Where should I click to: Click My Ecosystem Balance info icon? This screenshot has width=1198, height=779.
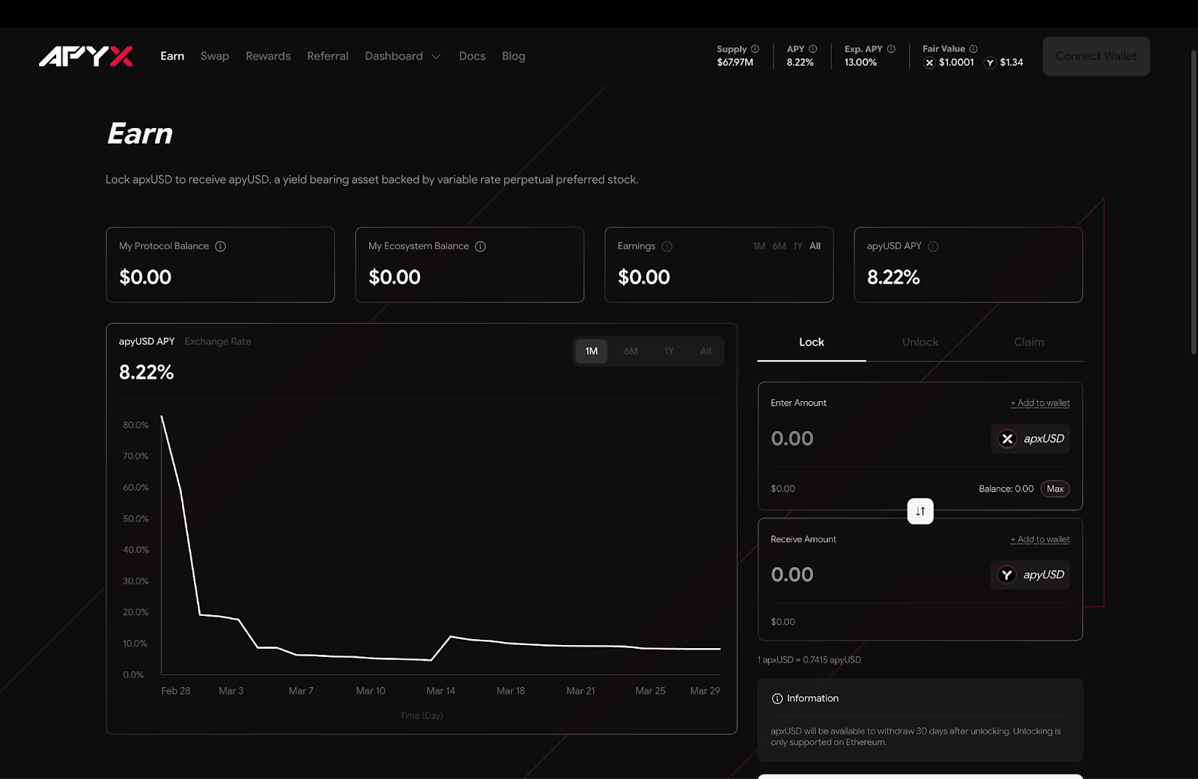tap(480, 246)
